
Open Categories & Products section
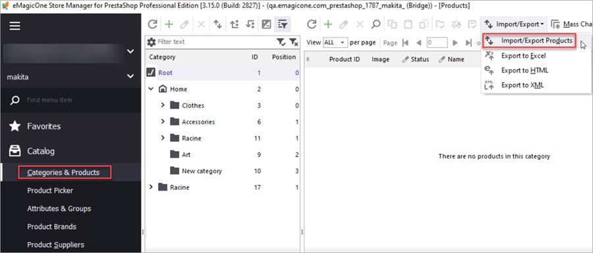63,172
